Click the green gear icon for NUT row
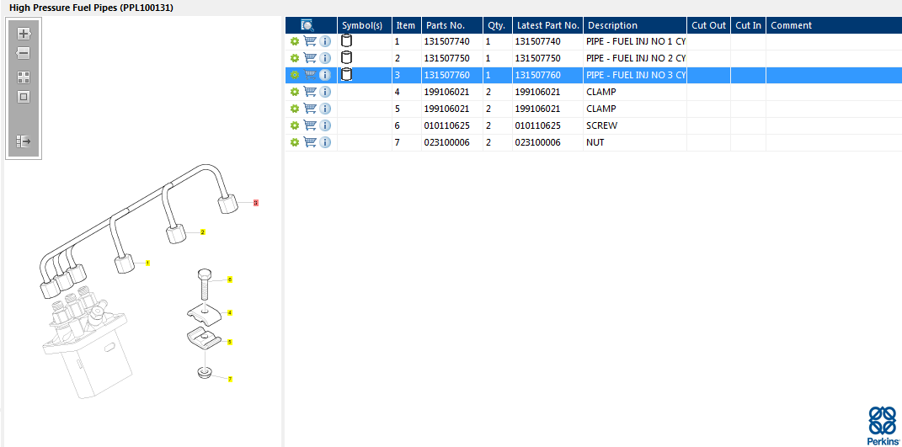Image resolution: width=902 pixels, height=447 pixels. click(x=295, y=142)
